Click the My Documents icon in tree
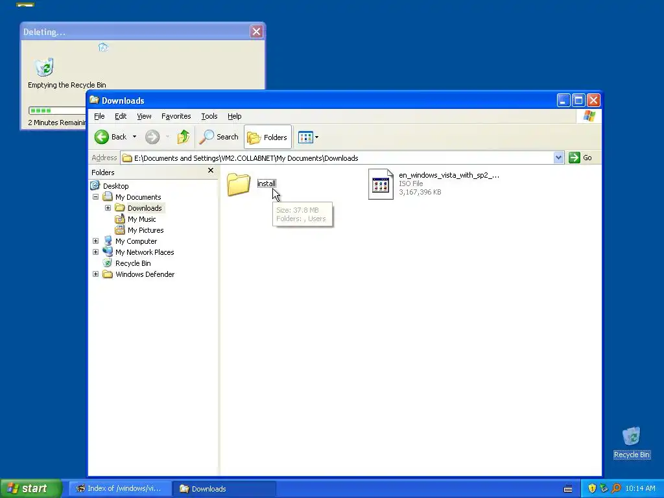The width and height of the screenshot is (664, 498). [x=108, y=196]
